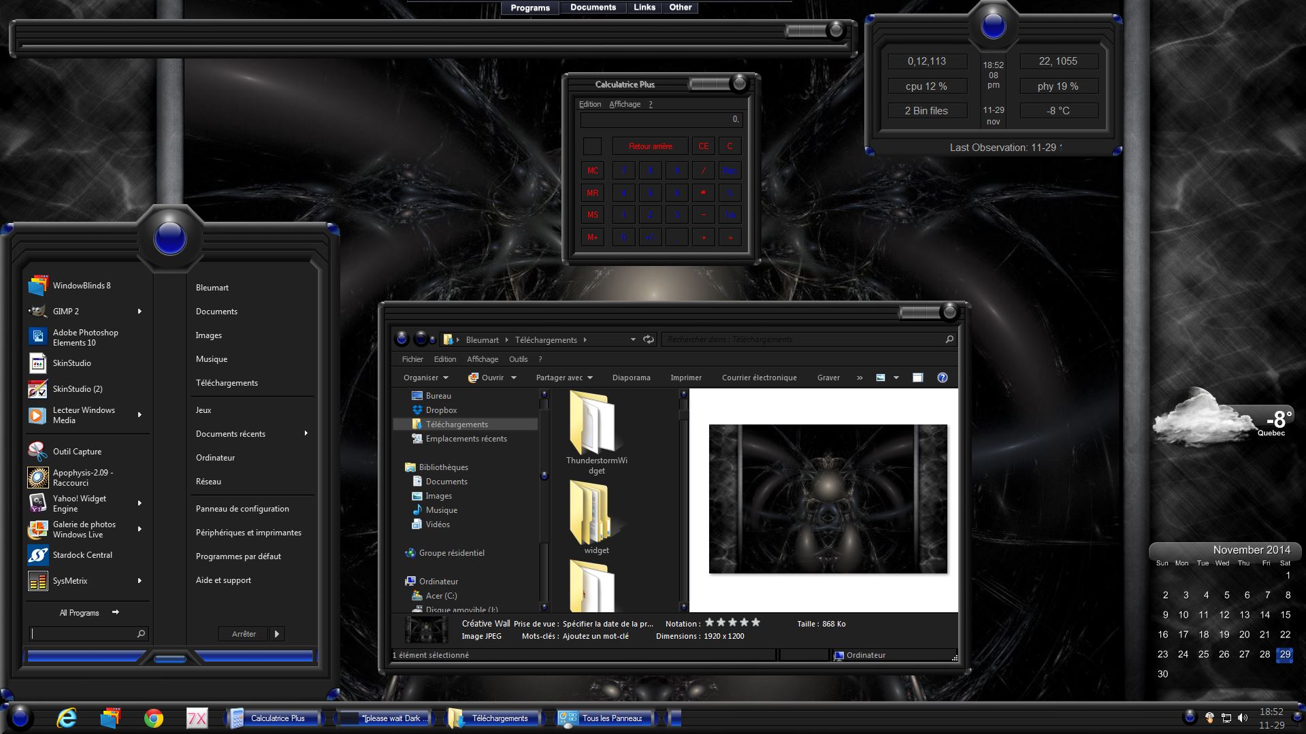
Task: Open the Fichier menu in explorer
Action: tap(412, 359)
